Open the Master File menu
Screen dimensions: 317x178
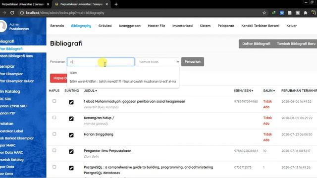click(157, 26)
